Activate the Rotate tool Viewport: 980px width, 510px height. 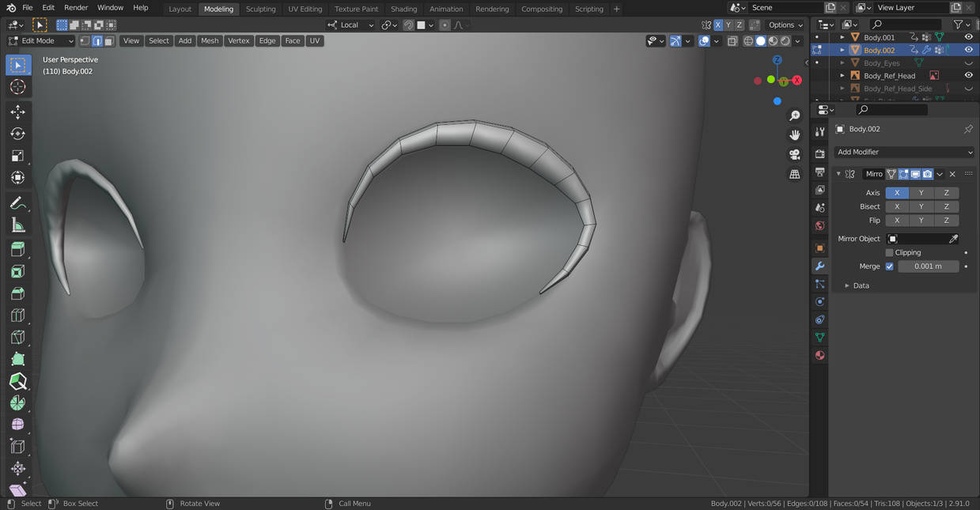[x=17, y=134]
